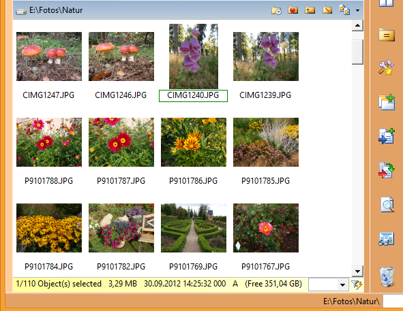Click the root folder icon in header

coord(327,10)
